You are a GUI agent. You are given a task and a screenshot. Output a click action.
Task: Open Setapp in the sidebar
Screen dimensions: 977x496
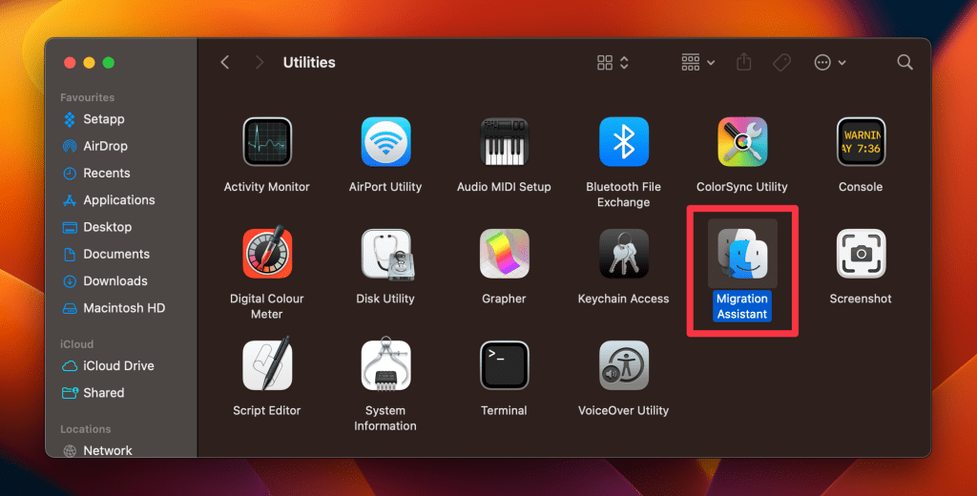tap(94, 119)
